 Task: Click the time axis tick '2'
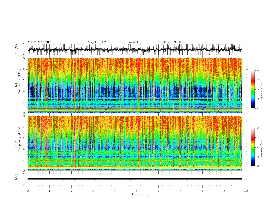pyautogui.click(x=71, y=191)
